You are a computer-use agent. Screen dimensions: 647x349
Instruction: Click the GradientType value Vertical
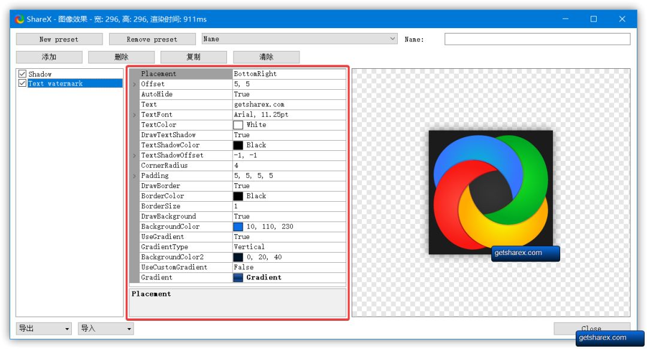249,247
